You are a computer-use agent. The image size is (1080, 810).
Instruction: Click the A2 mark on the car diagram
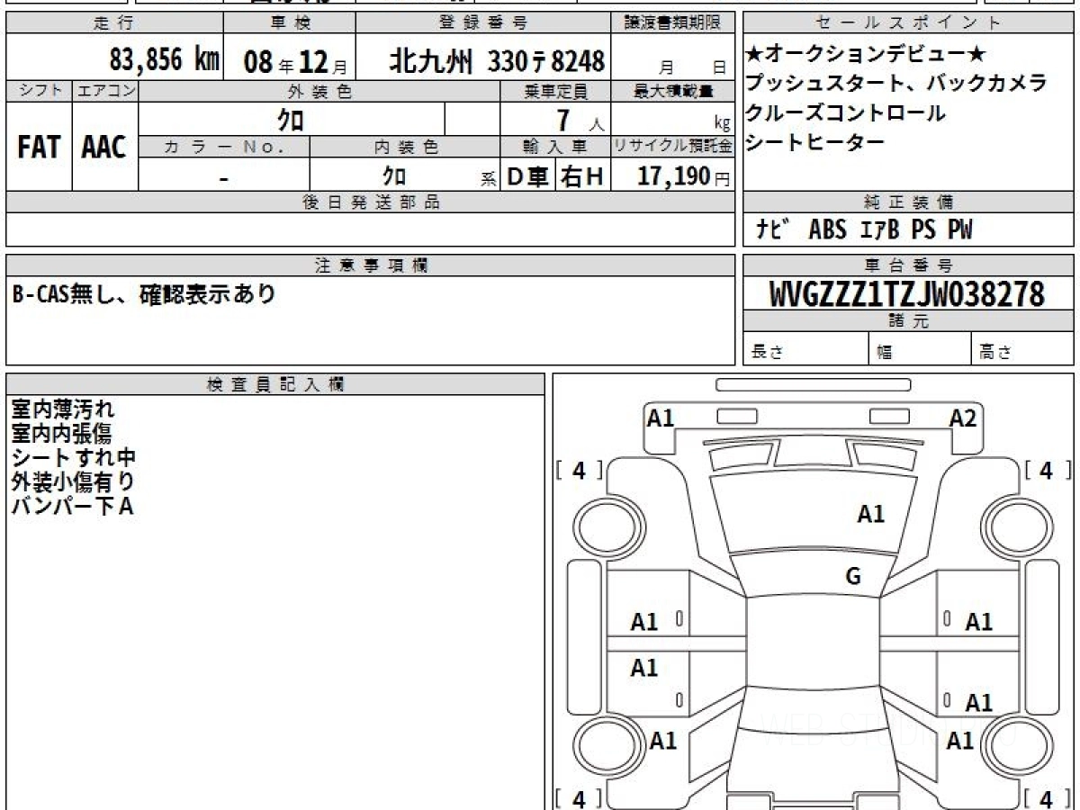pos(963,417)
